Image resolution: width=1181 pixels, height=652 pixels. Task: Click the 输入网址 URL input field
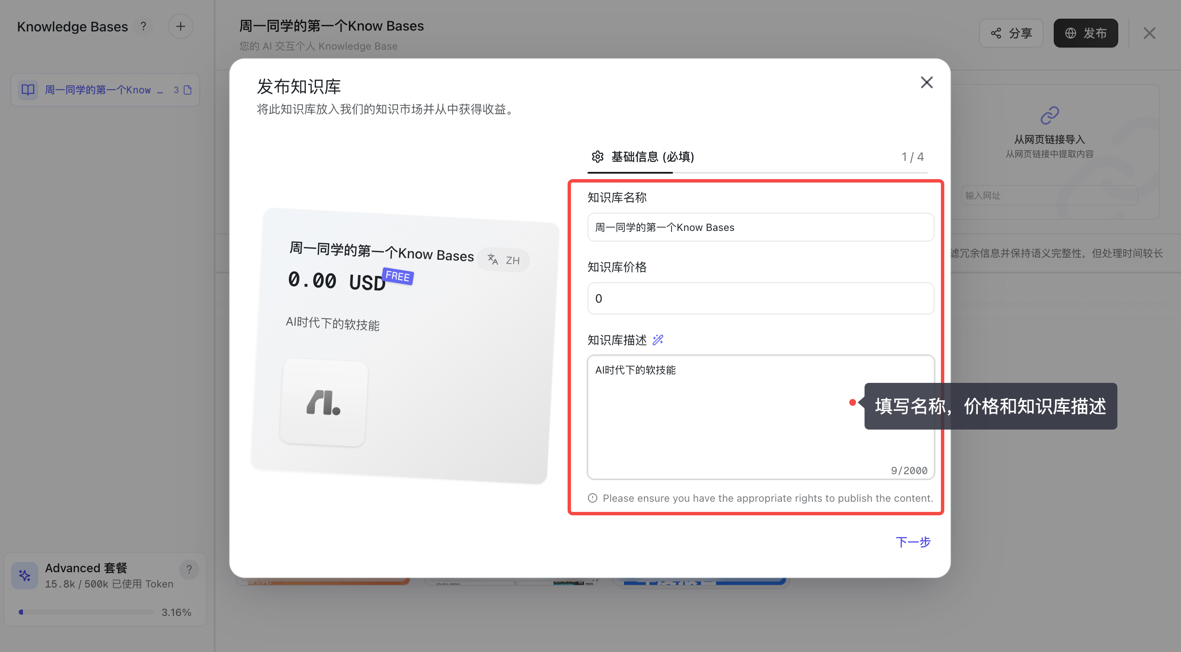pyautogui.click(x=1049, y=195)
